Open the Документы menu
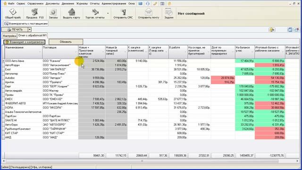 (x=52, y=3)
